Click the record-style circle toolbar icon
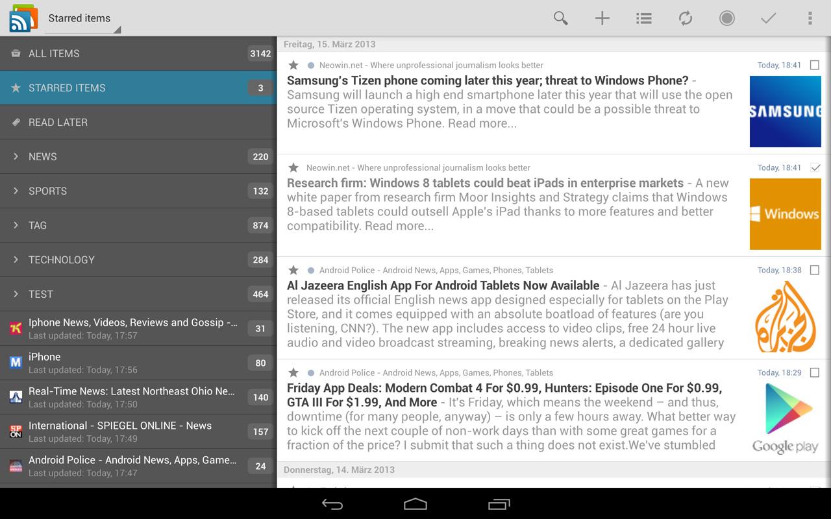831x519 pixels. coord(726,18)
